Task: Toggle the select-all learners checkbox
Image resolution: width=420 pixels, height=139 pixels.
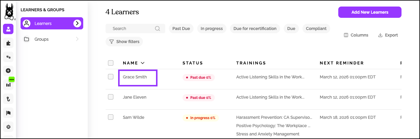Action: pos(111,63)
